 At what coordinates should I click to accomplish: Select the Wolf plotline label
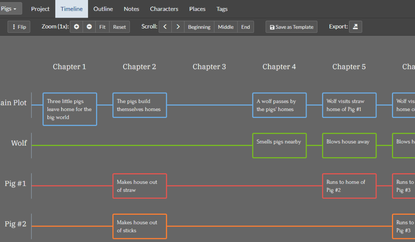click(x=19, y=143)
